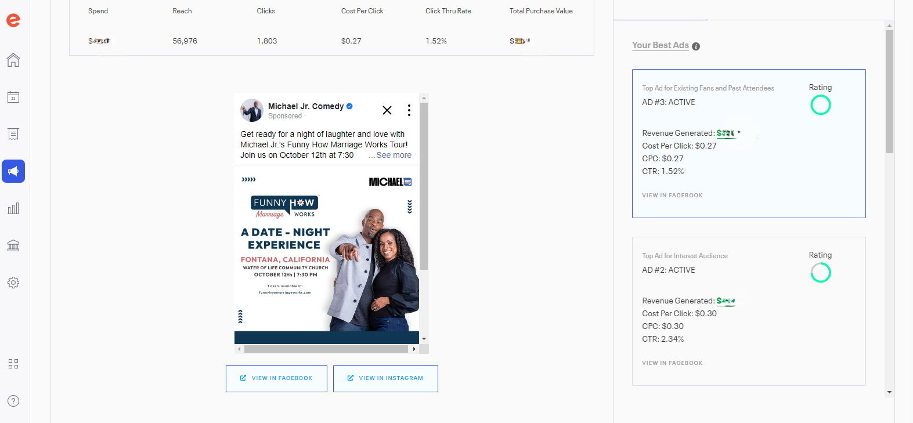The width and height of the screenshot is (913, 423).
Task: Click the Best Ads panel scroll up arrow
Action: [889, 26]
